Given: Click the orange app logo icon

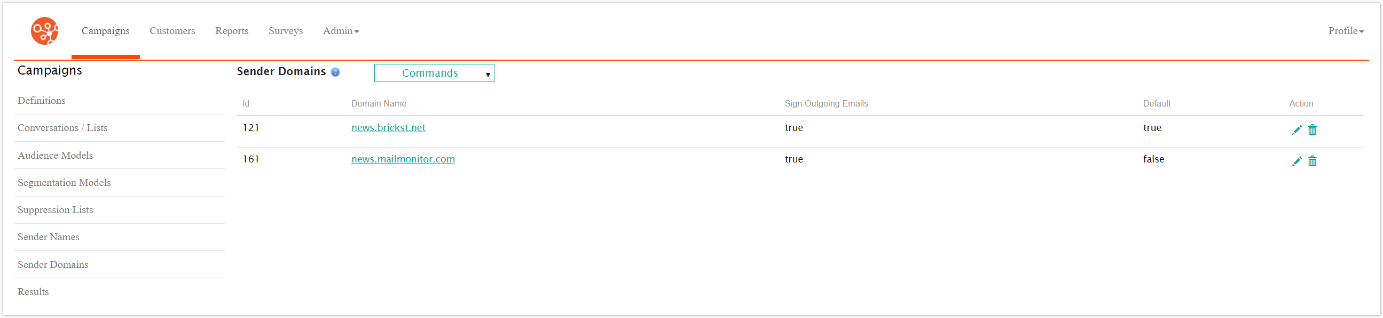Looking at the screenshot, I should point(44,31).
